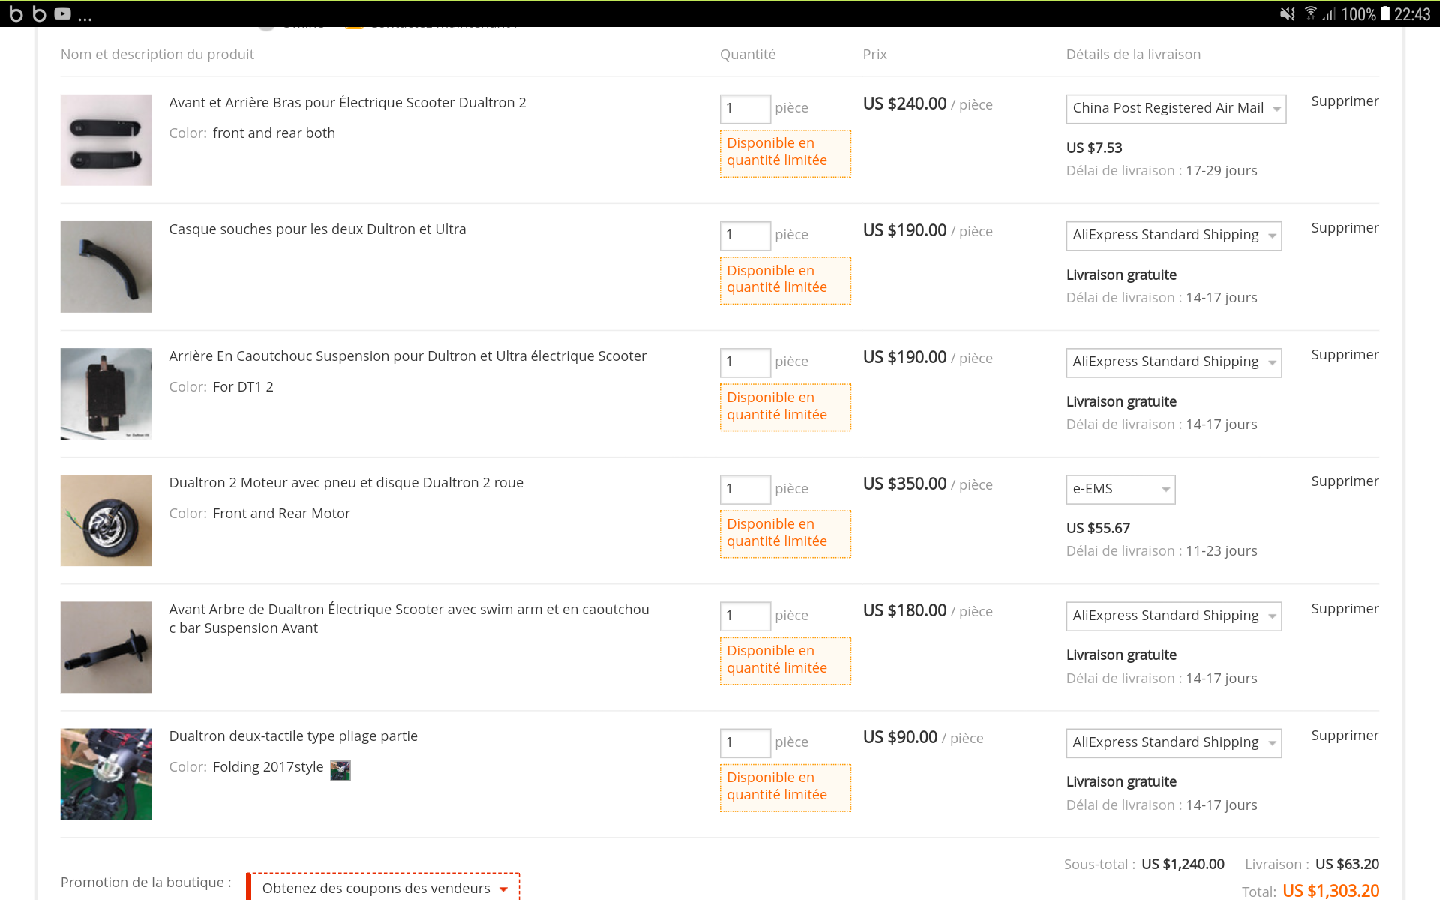Open thumbnail of front and rear arms
This screenshot has width=1440, height=900.
pos(106,140)
